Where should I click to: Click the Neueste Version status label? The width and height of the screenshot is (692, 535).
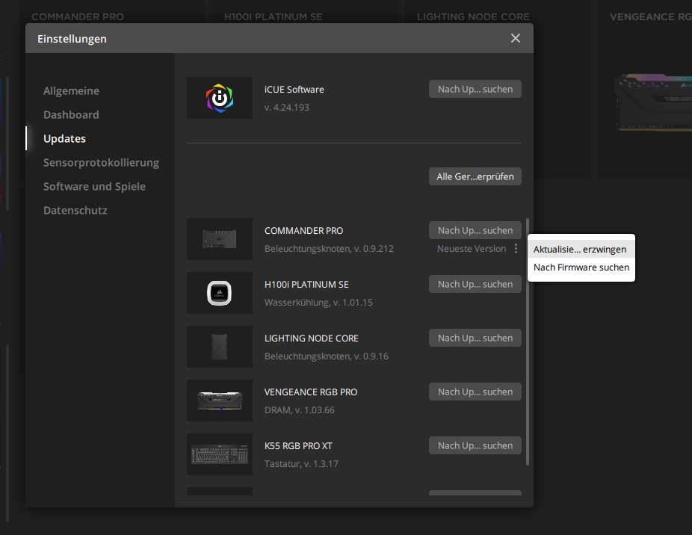472,249
